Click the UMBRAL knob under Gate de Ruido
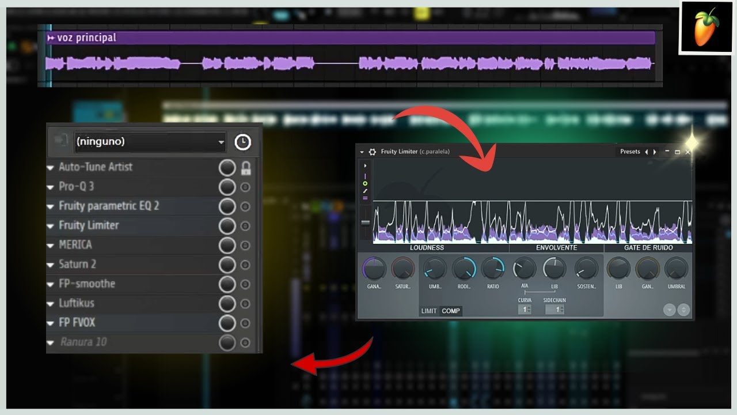This screenshot has height=415, width=737. pyautogui.click(x=677, y=269)
